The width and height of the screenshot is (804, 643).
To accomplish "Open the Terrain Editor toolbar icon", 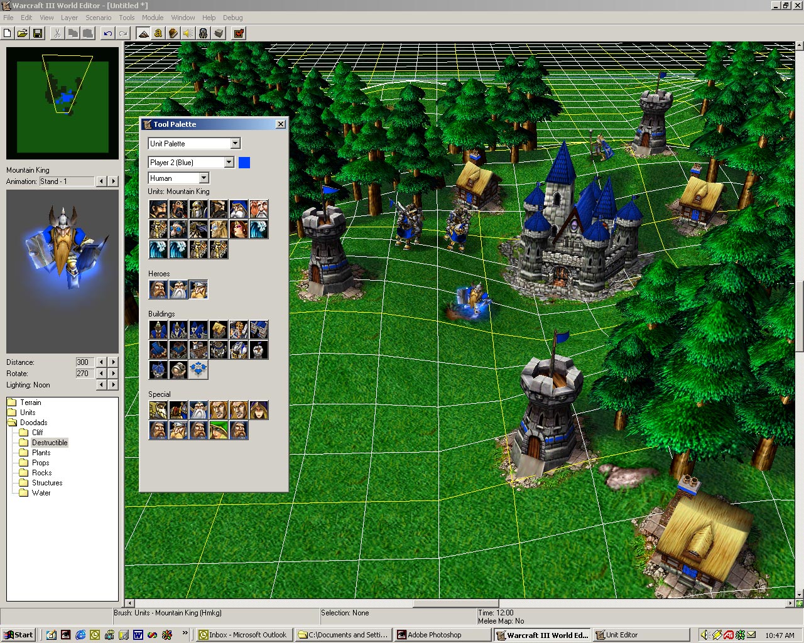I will pos(143,33).
